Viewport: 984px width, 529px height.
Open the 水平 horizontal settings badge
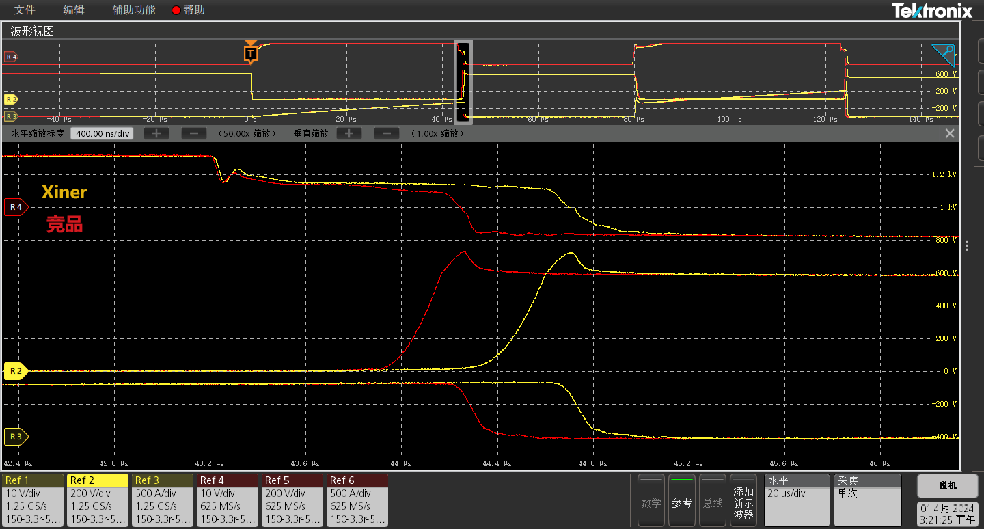(x=797, y=500)
